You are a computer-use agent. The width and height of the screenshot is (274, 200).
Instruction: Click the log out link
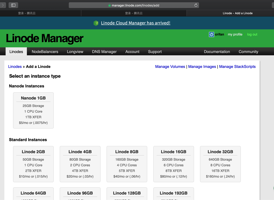(x=252, y=34)
